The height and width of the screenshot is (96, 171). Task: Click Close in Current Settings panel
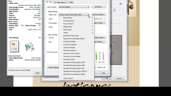37,73
